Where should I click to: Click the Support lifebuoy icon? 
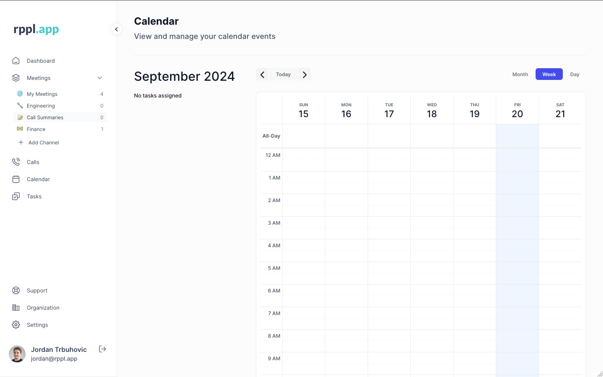[16, 290]
